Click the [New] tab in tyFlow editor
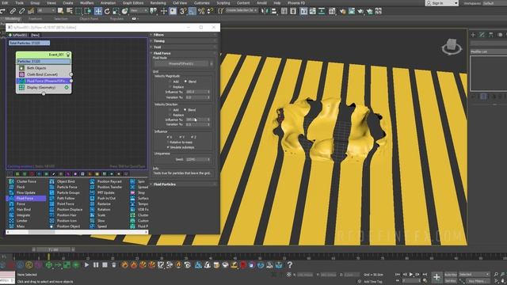 point(35,35)
